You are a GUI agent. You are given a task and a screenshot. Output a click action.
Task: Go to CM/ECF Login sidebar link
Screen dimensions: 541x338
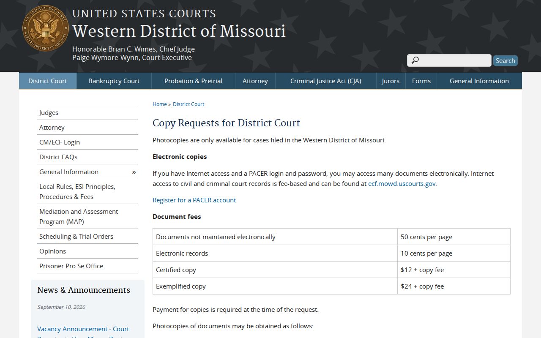[x=87, y=142]
